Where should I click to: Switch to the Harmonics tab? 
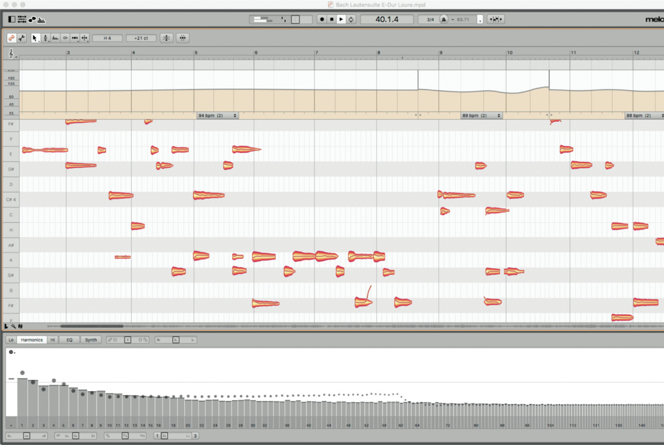(32, 339)
